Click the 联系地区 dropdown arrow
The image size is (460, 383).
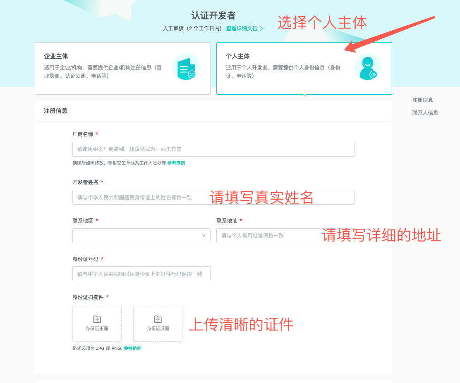pos(204,235)
